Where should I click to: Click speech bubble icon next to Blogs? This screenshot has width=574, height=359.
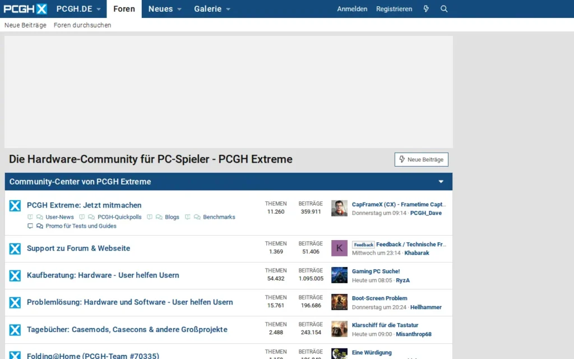pos(159,217)
